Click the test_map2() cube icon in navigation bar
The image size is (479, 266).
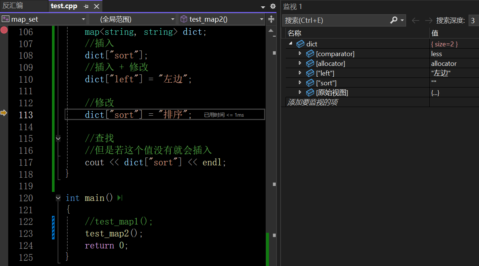point(184,19)
